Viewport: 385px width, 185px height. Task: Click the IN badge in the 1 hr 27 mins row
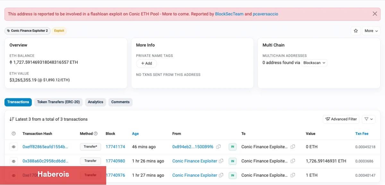coord(233,175)
